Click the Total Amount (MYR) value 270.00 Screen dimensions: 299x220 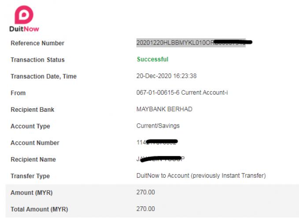[x=145, y=209]
